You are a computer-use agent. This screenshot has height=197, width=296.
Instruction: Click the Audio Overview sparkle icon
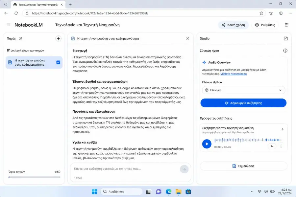[x=204, y=62]
